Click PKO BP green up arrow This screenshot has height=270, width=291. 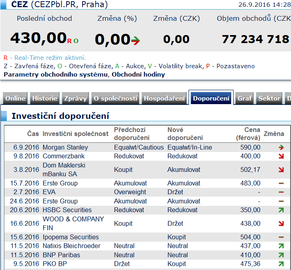[x=281, y=264]
